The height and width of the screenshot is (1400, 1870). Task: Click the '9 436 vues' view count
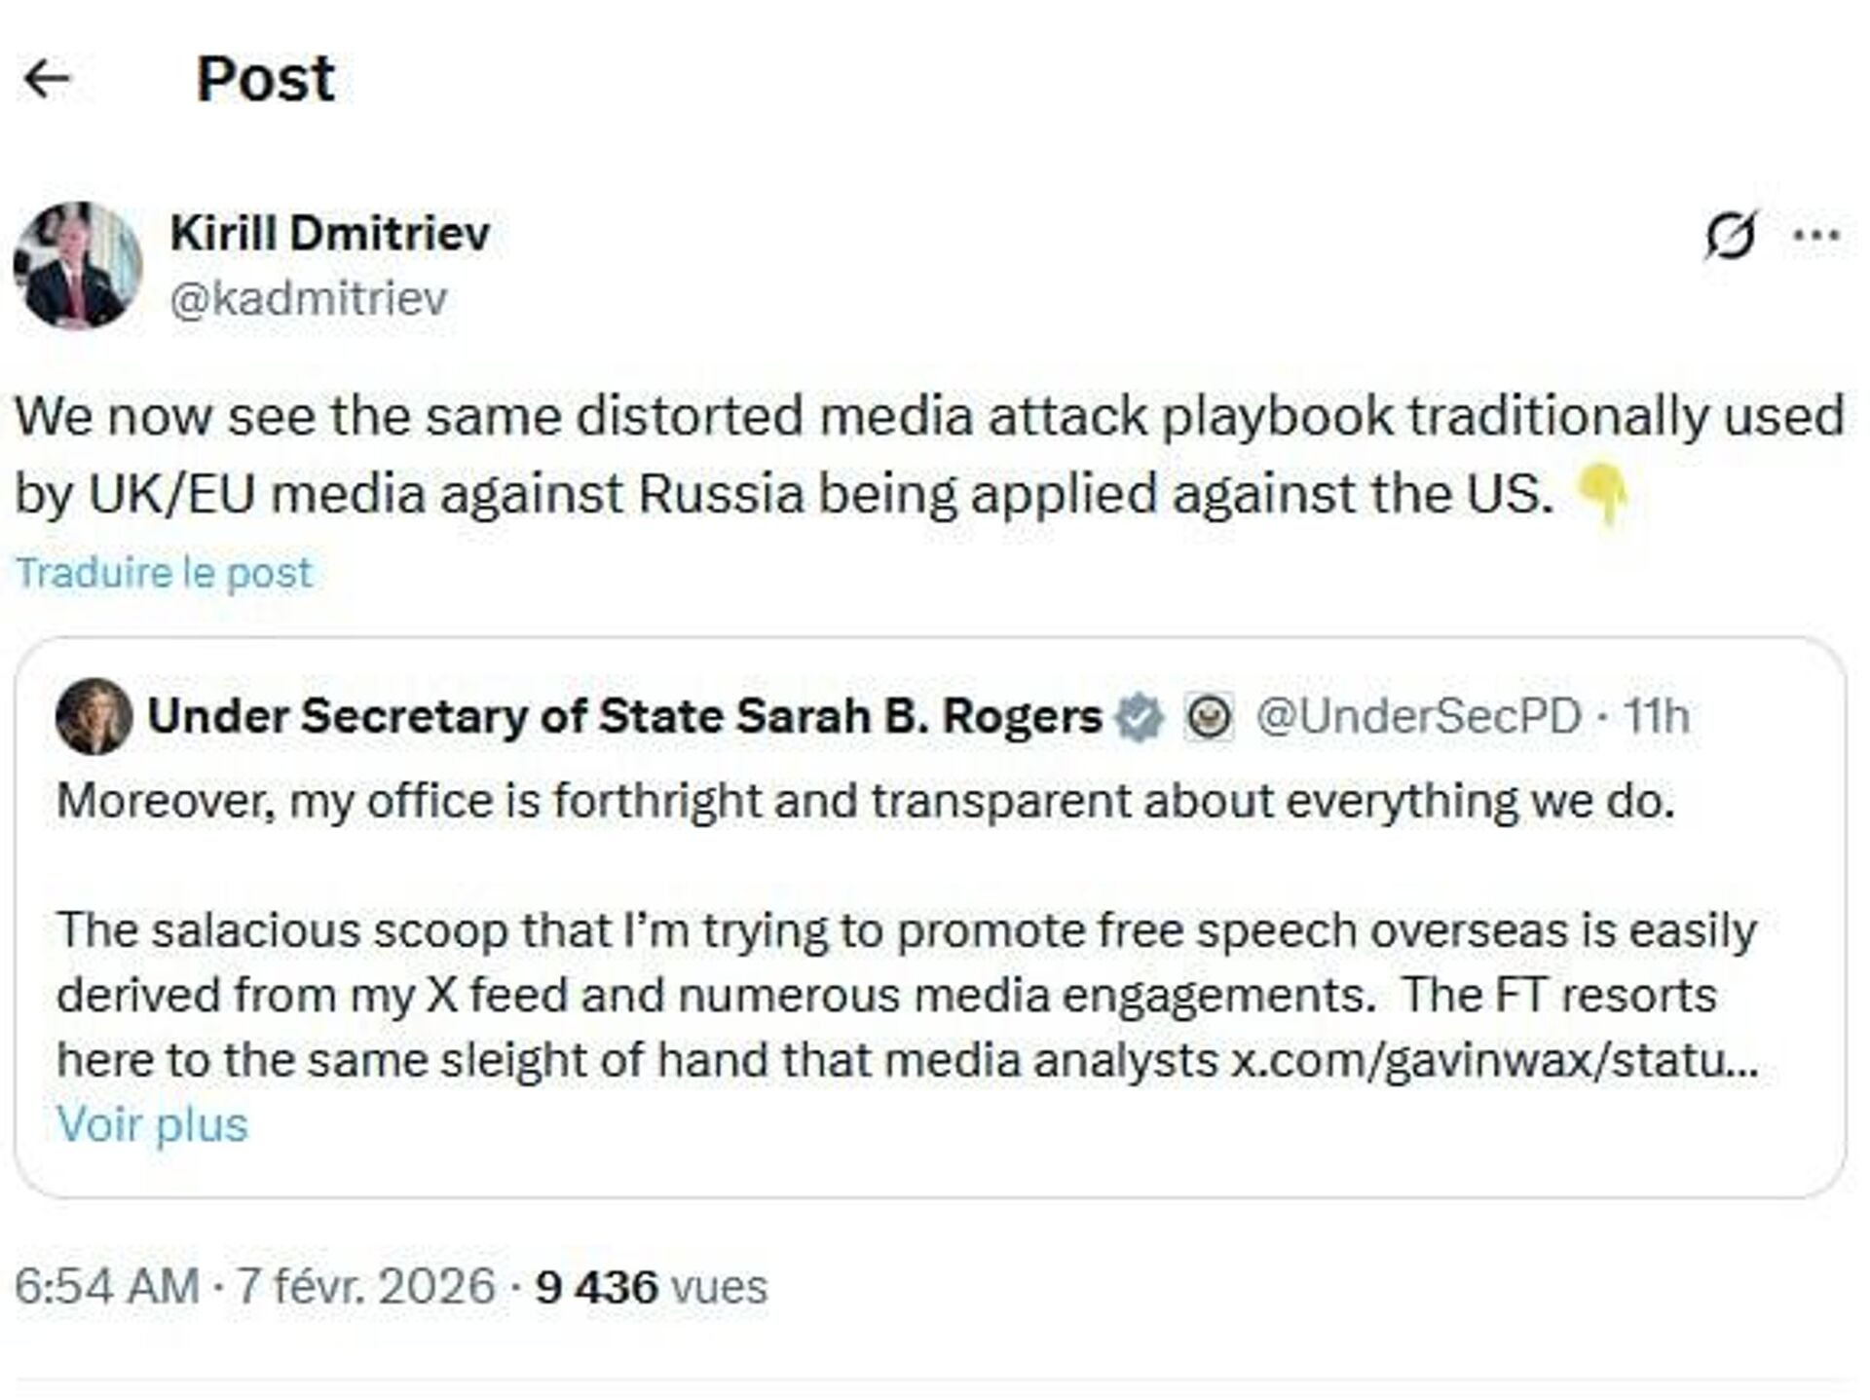[x=651, y=1286]
